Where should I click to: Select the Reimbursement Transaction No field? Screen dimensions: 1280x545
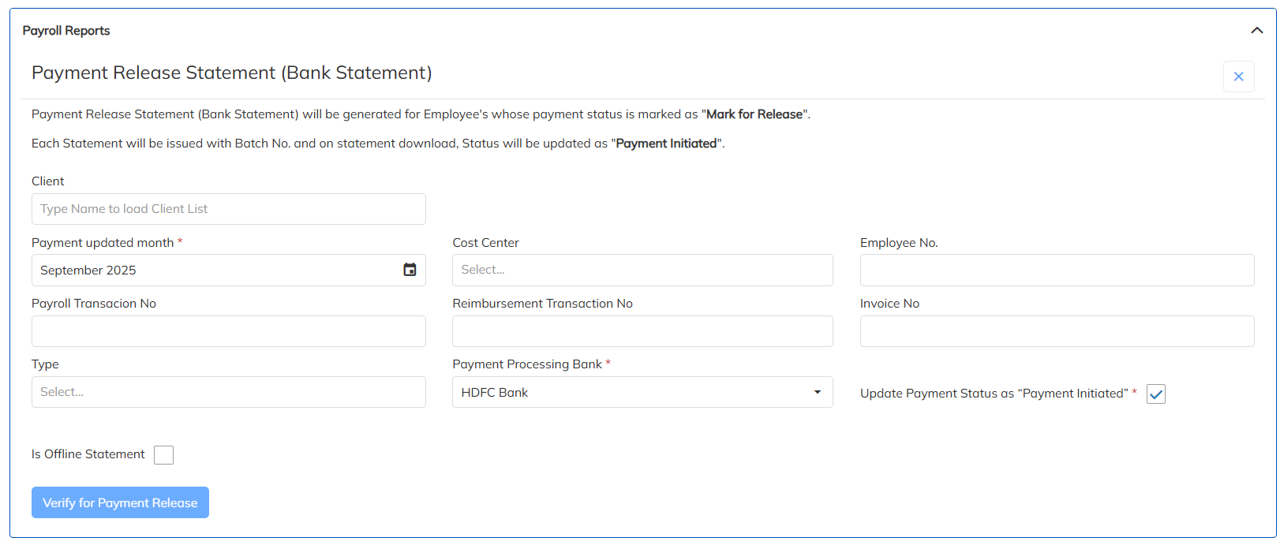(642, 331)
